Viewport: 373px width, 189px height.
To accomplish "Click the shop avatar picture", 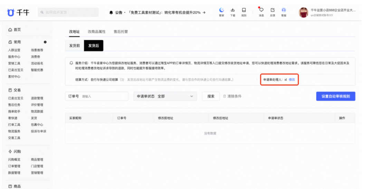I will (x=303, y=12).
